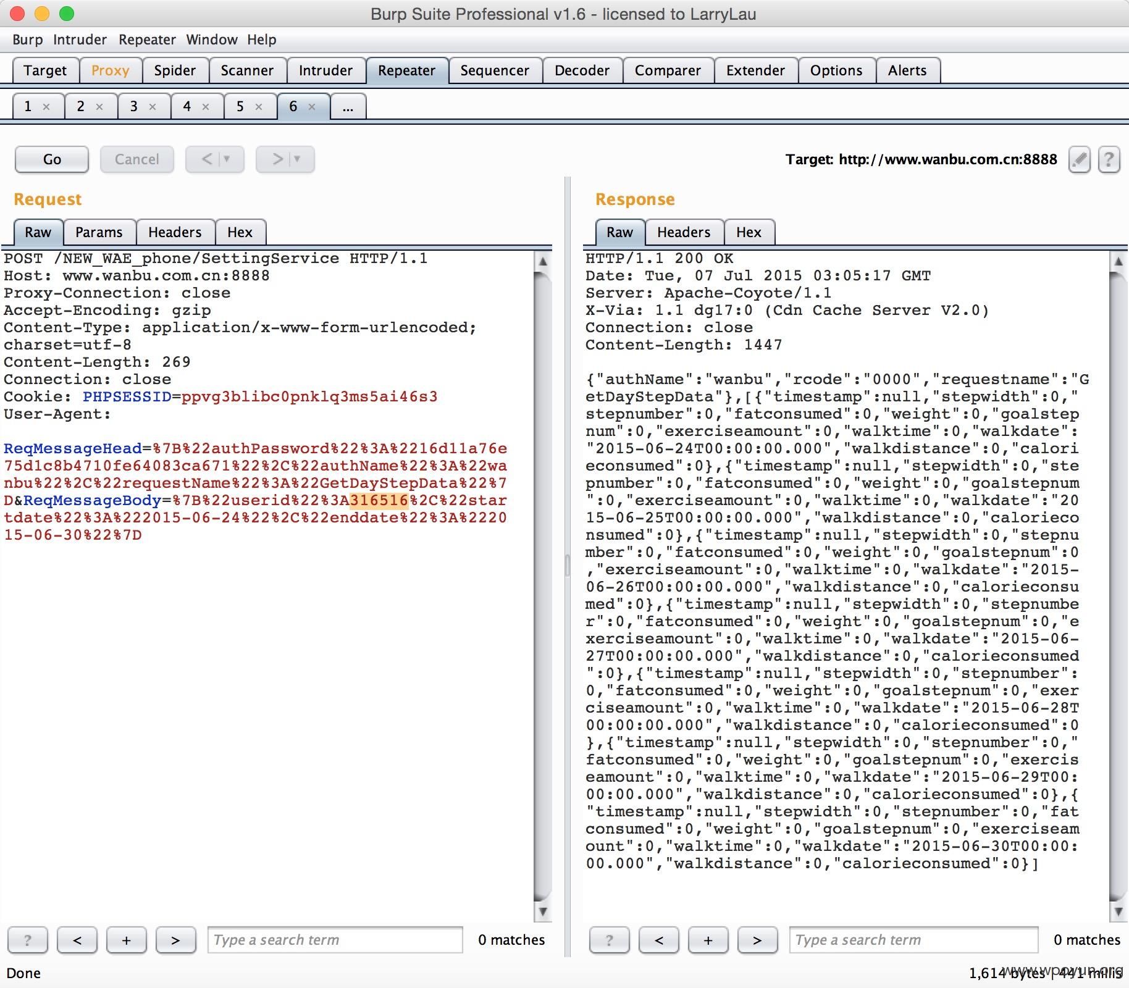1129x988 pixels.
Task: Go to next match in response search
Action: point(757,940)
